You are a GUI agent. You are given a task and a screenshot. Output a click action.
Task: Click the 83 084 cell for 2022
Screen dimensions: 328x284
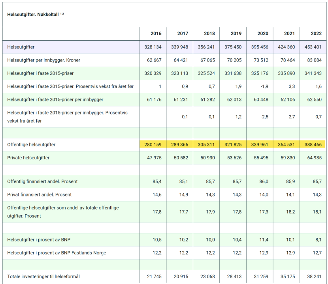[x=314, y=60]
